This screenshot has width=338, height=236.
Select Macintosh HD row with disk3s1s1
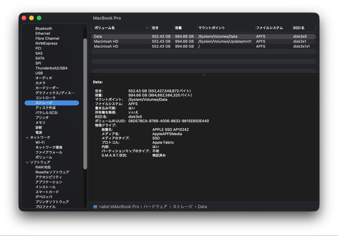[x=204, y=46]
